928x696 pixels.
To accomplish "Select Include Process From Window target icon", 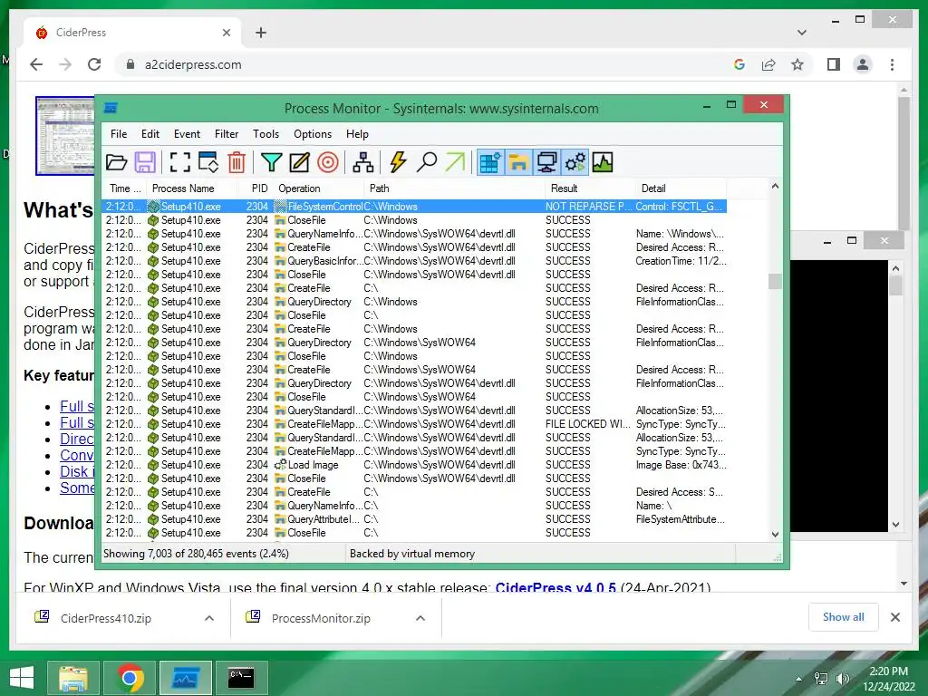I will 328,162.
